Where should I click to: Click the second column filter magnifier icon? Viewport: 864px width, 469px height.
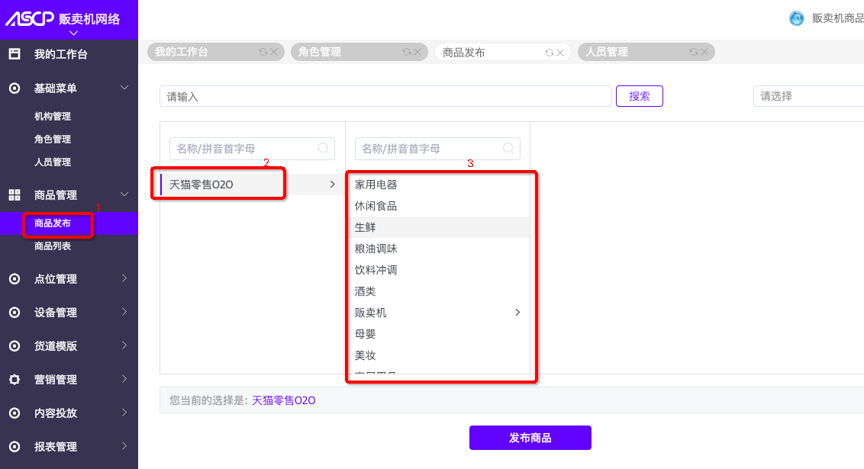click(508, 148)
